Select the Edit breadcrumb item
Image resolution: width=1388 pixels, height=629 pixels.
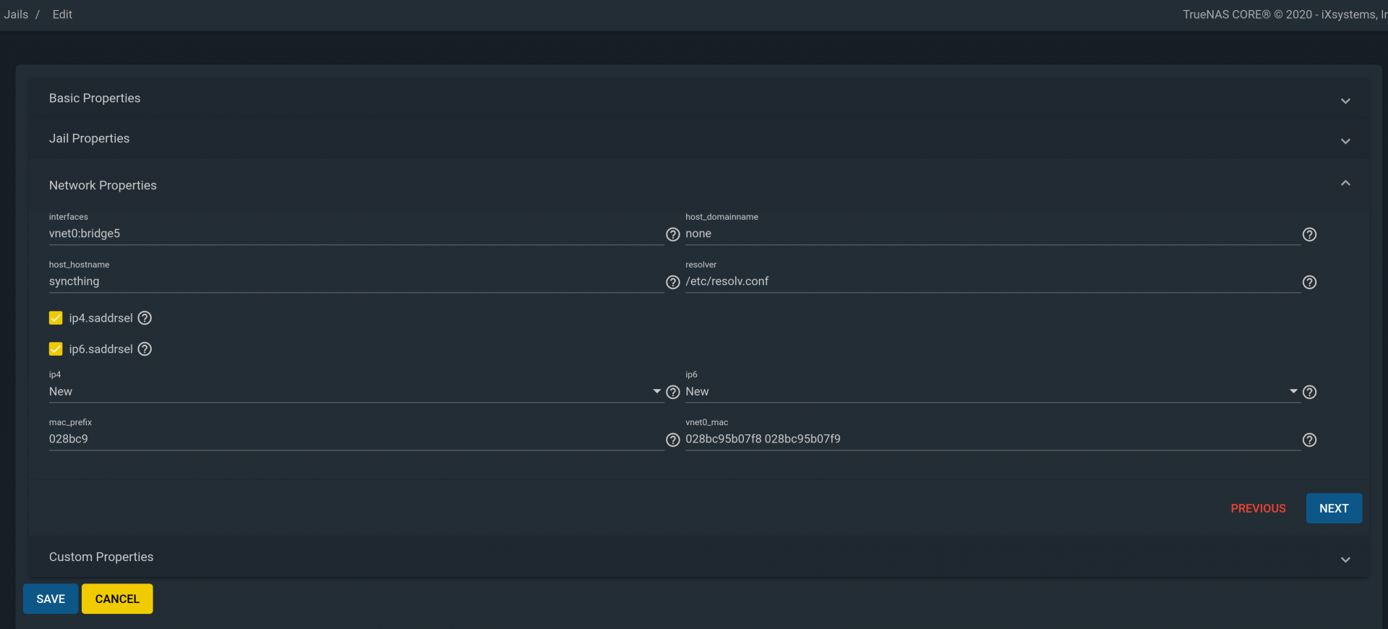pos(62,14)
